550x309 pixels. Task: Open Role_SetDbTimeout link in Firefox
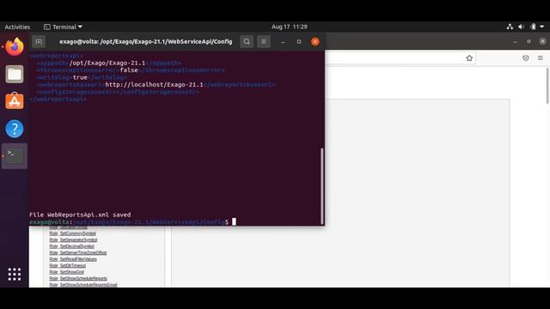[x=67, y=265]
